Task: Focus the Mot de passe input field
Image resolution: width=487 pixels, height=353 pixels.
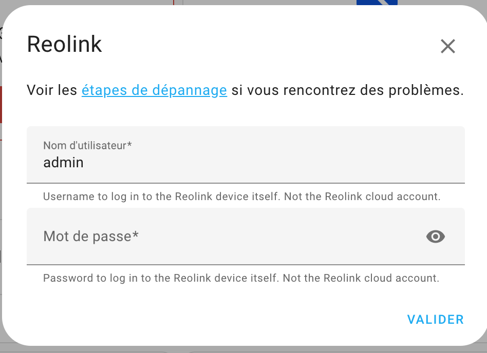Action: click(246, 237)
